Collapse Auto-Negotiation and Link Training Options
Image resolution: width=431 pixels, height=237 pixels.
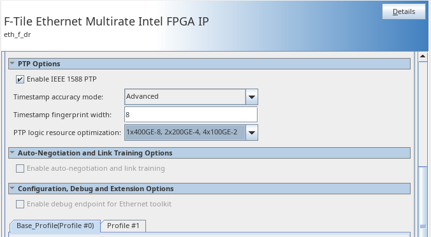pyautogui.click(x=12, y=153)
